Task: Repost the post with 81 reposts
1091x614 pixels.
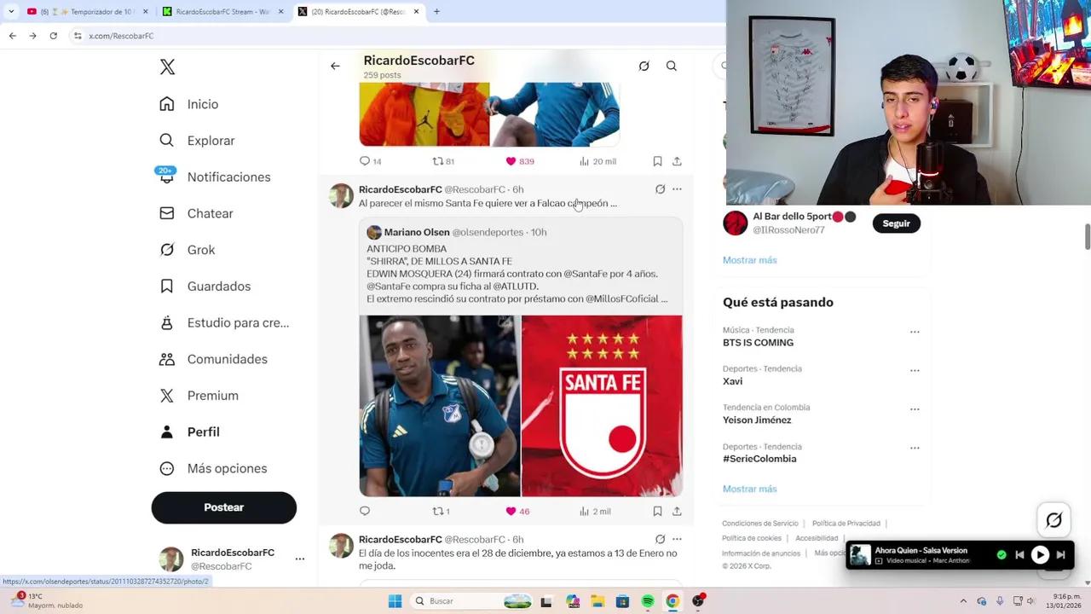Action: tap(438, 161)
